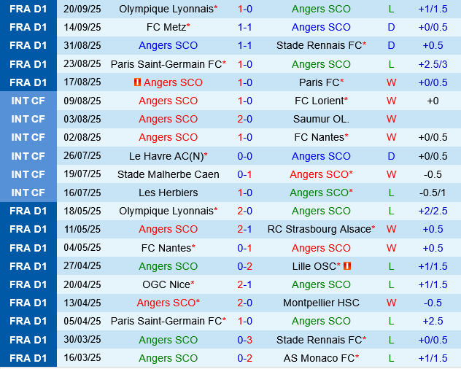Select the FC Metz team name
Screen dimensions: 461x369
(x=167, y=27)
